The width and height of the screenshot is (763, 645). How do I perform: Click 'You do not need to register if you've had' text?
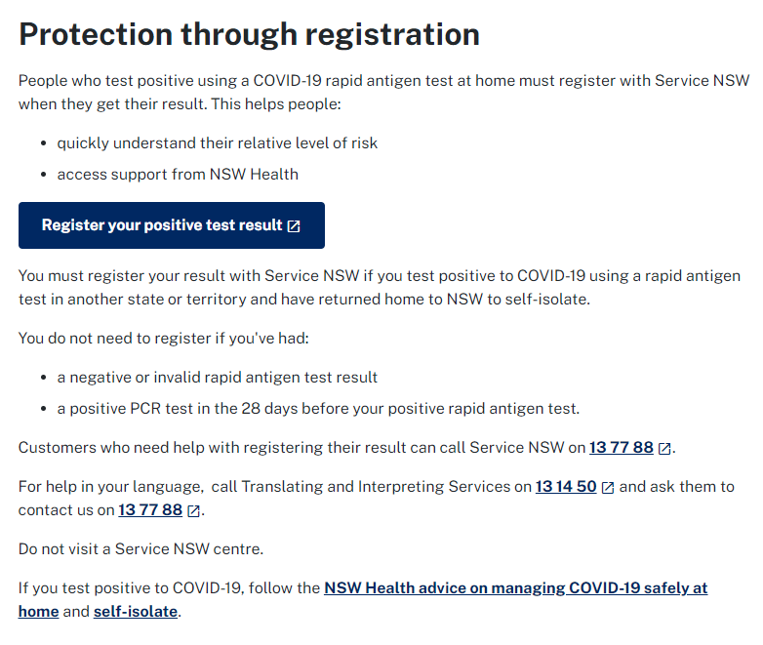[164, 339]
